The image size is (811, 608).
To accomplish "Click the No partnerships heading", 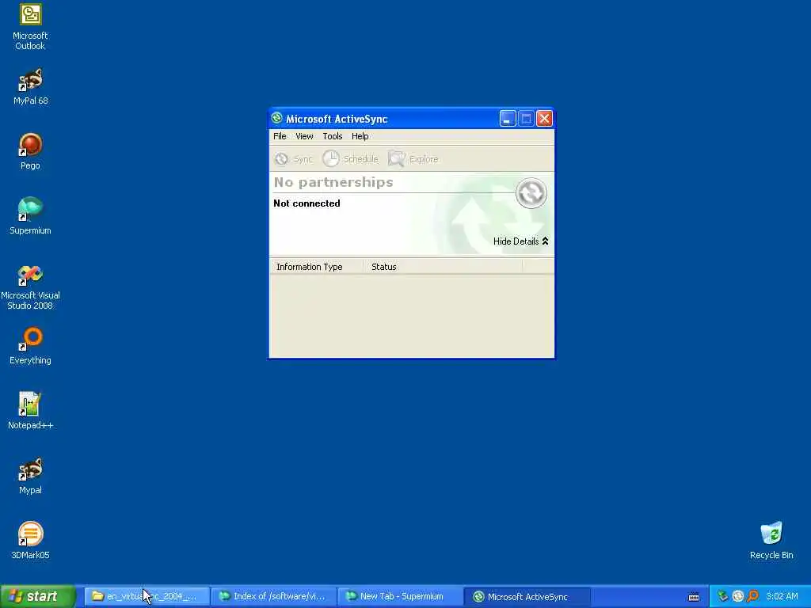I will click(x=333, y=182).
